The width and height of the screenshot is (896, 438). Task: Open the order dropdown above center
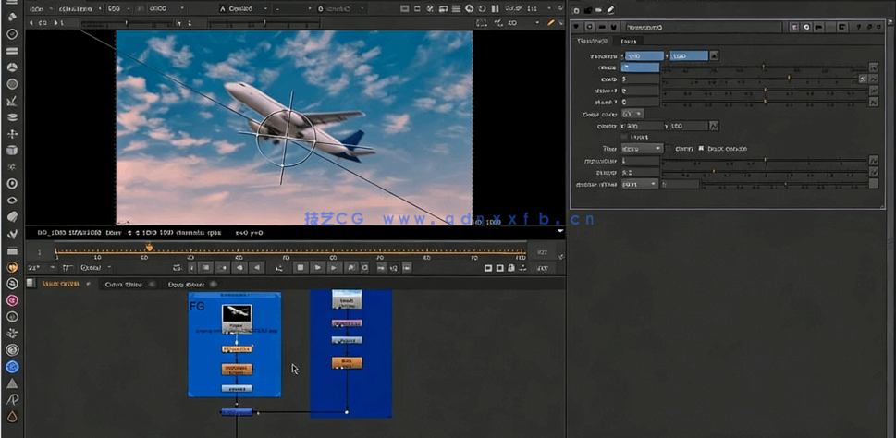[x=633, y=114]
